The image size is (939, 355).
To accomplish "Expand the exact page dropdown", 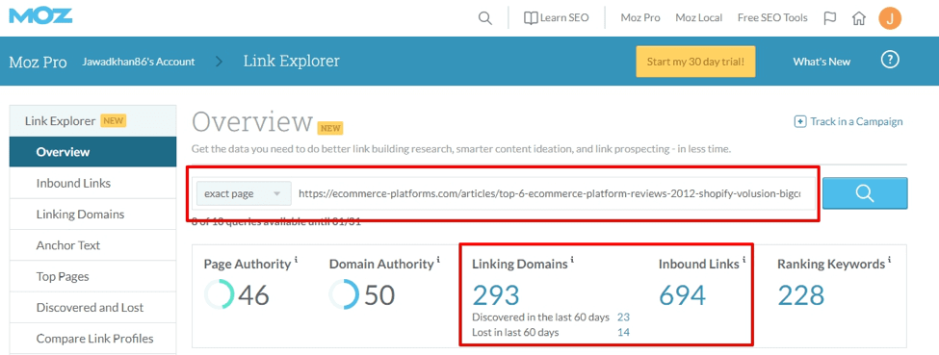I will click(x=244, y=194).
